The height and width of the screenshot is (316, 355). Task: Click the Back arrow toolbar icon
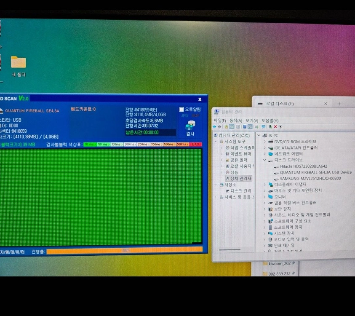point(214,127)
